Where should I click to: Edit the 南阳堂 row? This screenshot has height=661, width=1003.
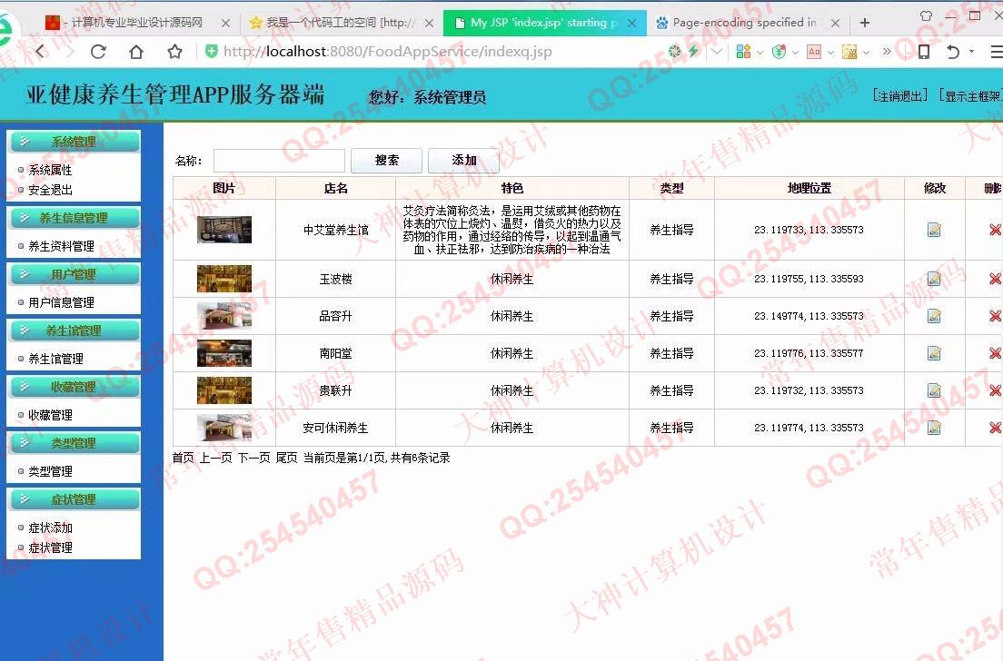coord(934,353)
